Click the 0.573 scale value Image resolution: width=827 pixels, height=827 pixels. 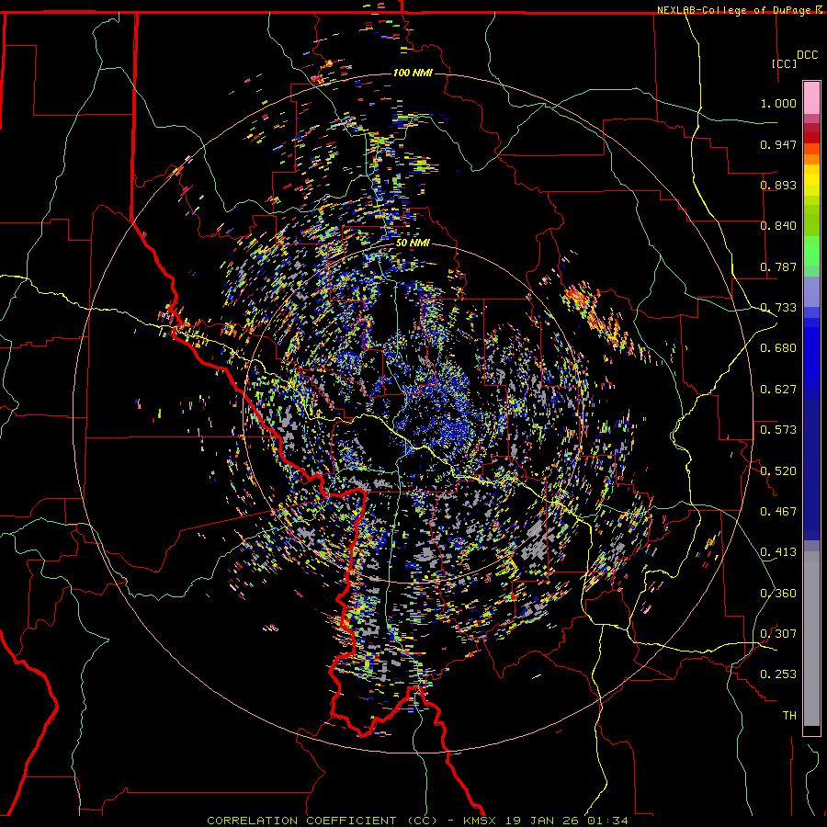coord(778,430)
